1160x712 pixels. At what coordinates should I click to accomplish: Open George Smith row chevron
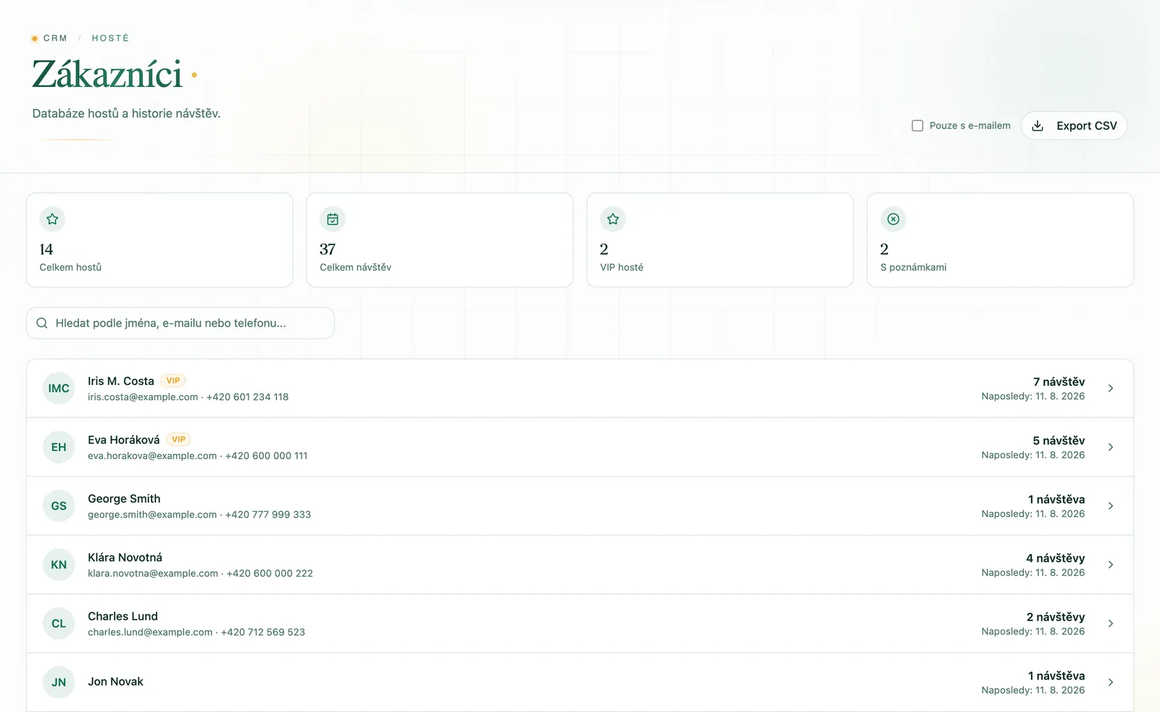point(1111,506)
